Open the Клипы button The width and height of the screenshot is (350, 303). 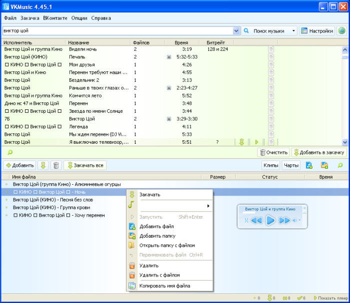click(x=271, y=165)
